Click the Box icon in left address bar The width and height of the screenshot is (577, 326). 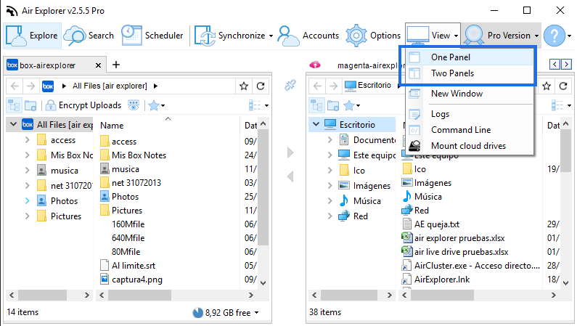[48, 86]
